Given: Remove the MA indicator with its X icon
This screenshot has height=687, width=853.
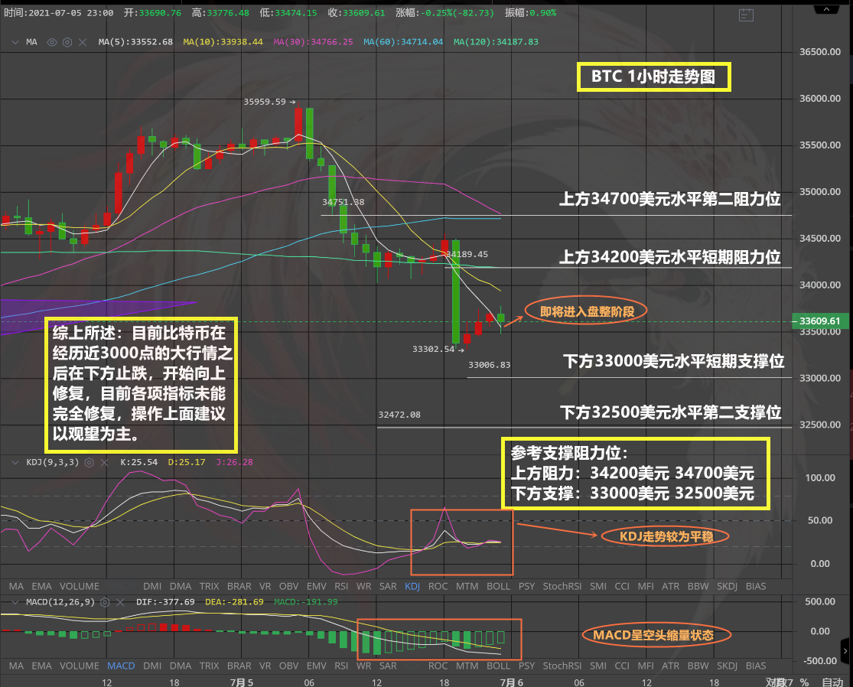Looking at the screenshot, I should pyautogui.click(x=83, y=42).
